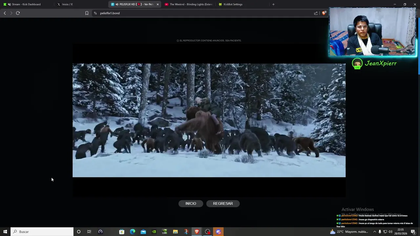
Task: Open a new browser tab
Action: 273,4
